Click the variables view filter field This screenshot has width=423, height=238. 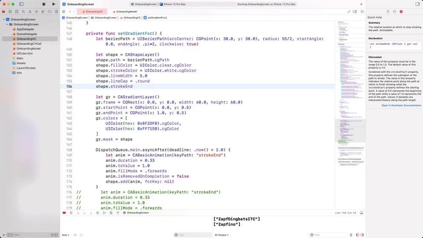[192, 235]
